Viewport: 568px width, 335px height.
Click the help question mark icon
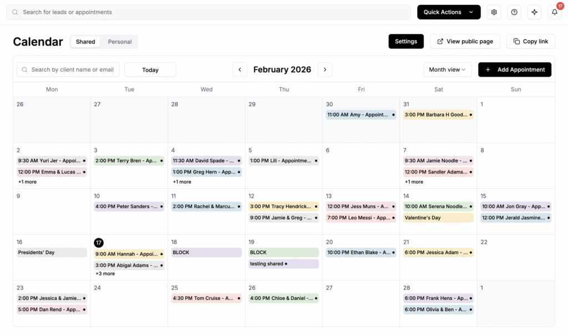514,12
